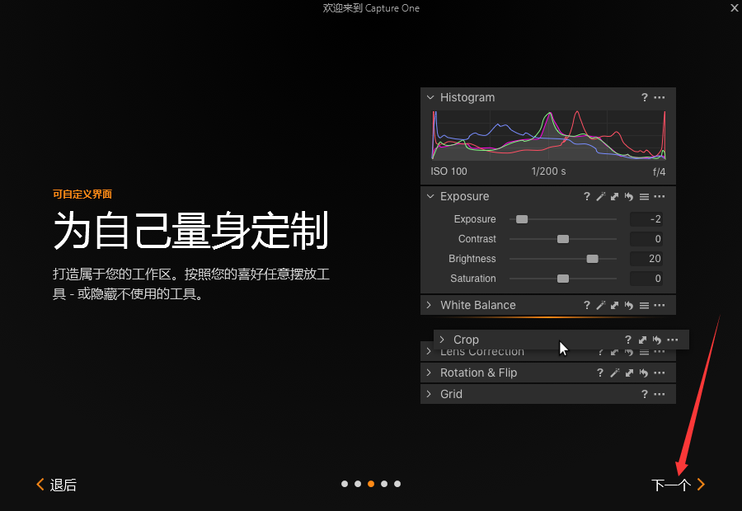Viewport: 742px width, 511px height.
Task: Open help for the Grid panel
Action: tap(644, 394)
